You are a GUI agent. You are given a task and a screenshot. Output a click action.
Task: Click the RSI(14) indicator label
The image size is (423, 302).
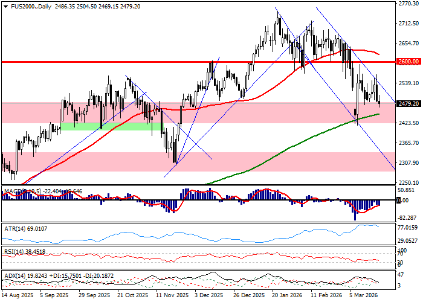[x=23, y=251]
